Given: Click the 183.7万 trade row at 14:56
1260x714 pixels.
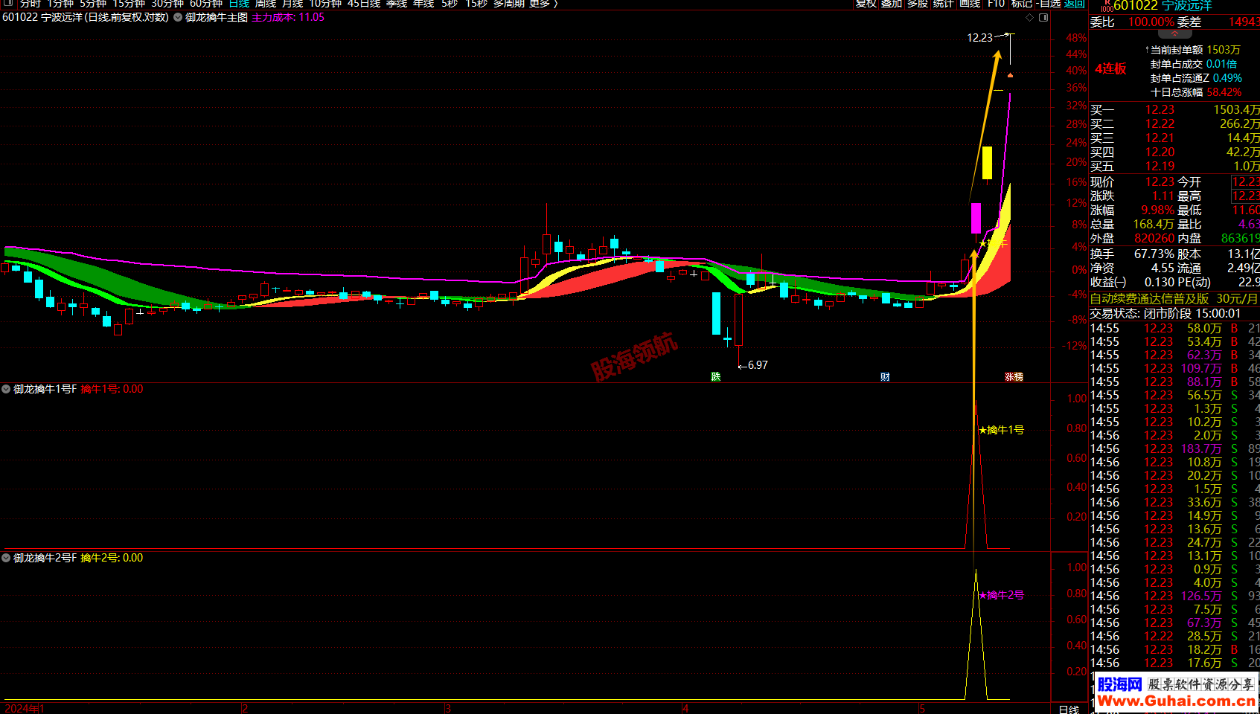Looking at the screenshot, I should (1174, 449).
